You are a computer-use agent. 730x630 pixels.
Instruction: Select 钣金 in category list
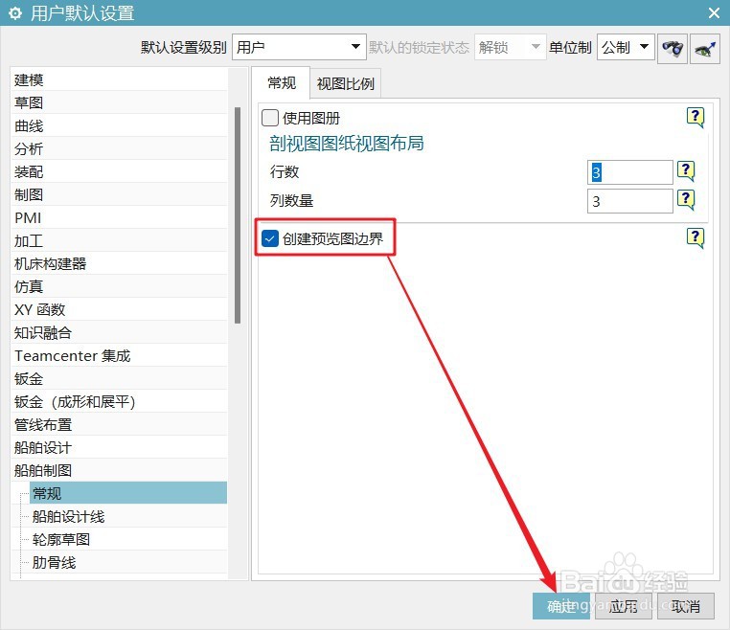(x=119, y=379)
